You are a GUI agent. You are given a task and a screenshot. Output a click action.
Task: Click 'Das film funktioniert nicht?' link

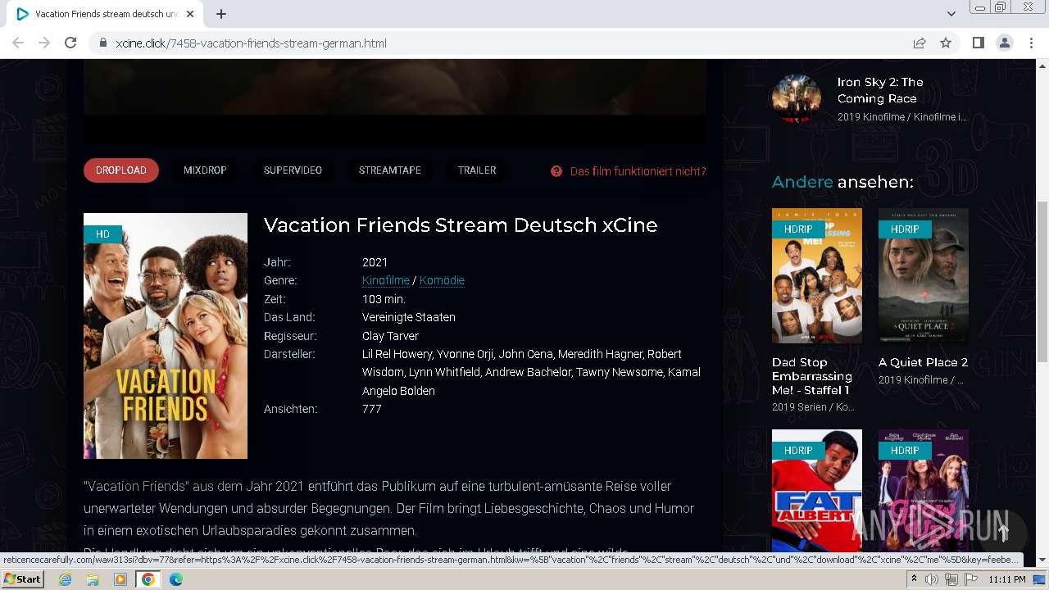point(638,171)
